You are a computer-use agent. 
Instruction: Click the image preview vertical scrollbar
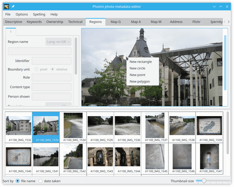pos(225,63)
